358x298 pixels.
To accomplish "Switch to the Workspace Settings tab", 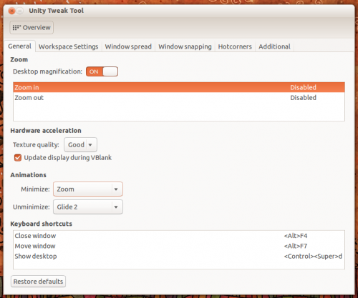I will coord(68,46).
